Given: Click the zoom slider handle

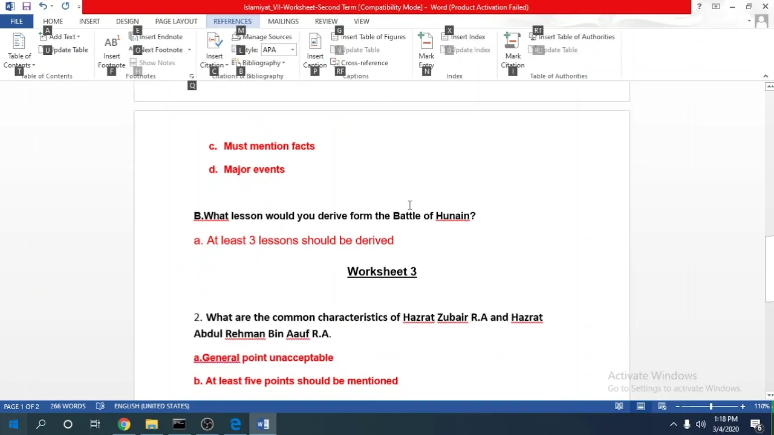Looking at the screenshot, I should pyautogui.click(x=711, y=406).
